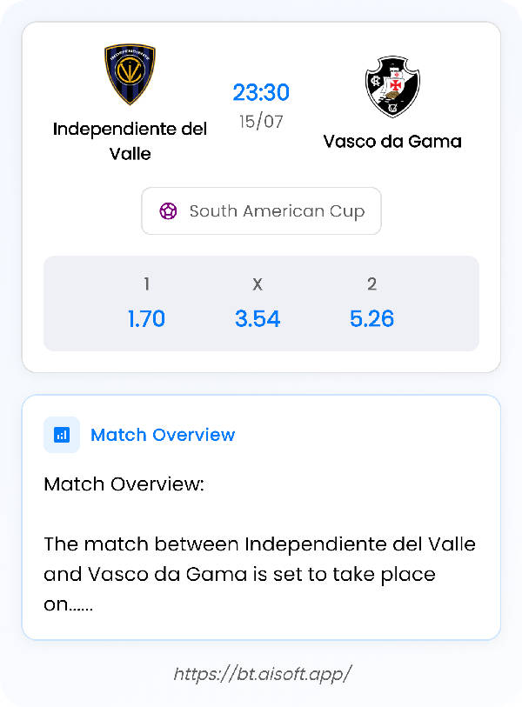This screenshot has width=522, height=707.
Task: Open the South American Cup competition page
Action: coord(261,210)
